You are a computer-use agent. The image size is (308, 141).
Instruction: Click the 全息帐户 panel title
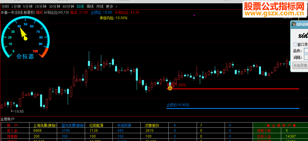[x=7, y=119]
